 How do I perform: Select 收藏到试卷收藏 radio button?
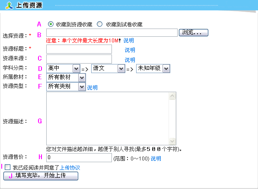pos(99,24)
